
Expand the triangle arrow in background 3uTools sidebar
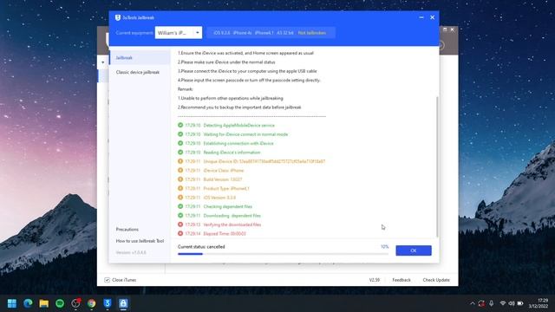[102, 62]
